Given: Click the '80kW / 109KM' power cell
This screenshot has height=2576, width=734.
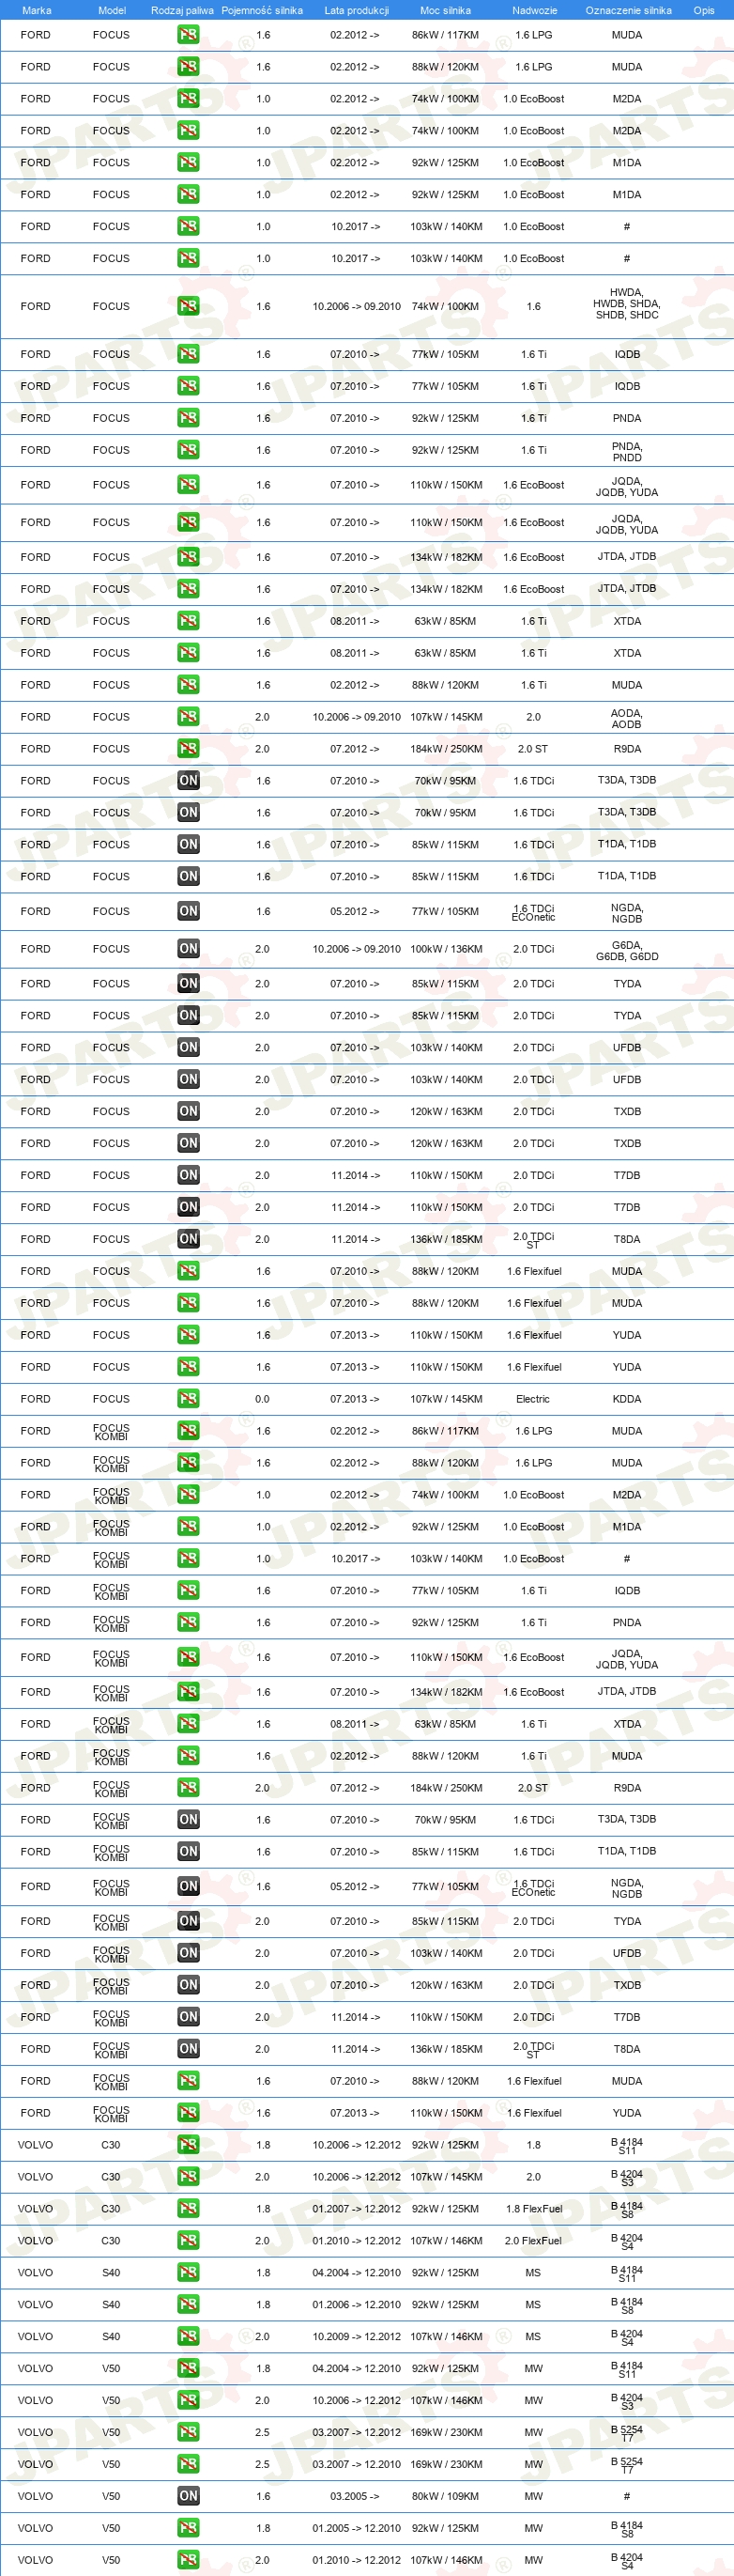Looking at the screenshot, I should [446, 2496].
